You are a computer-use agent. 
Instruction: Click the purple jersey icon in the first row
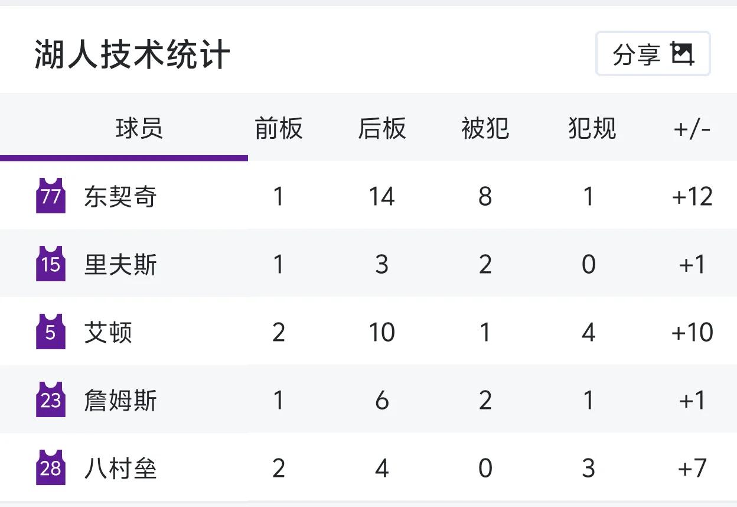(x=50, y=196)
